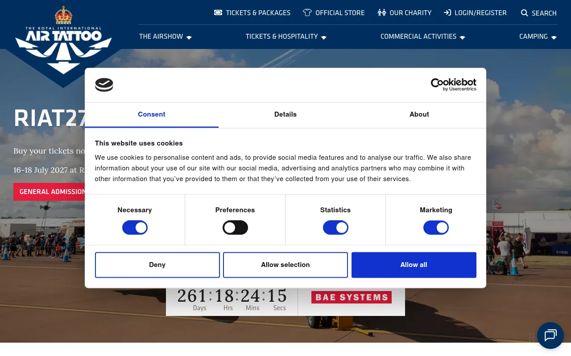Viewport: 571px width, 356px height.
Task: Click the family icon beside Our Charity
Action: pos(381,12)
